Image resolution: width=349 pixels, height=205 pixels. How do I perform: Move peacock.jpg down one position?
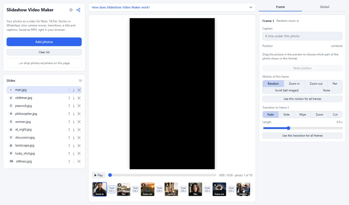(74, 106)
